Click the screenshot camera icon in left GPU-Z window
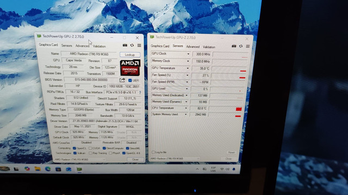The height and width of the screenshot is (195, 348). tap(125, 45)
